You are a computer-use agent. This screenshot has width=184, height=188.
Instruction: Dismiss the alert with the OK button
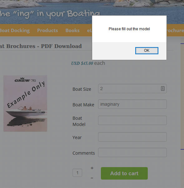[147, 51]
